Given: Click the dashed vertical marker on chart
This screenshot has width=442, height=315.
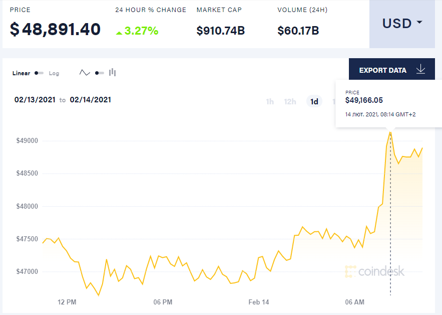Looking at the screenshot, I should [390, 226].
